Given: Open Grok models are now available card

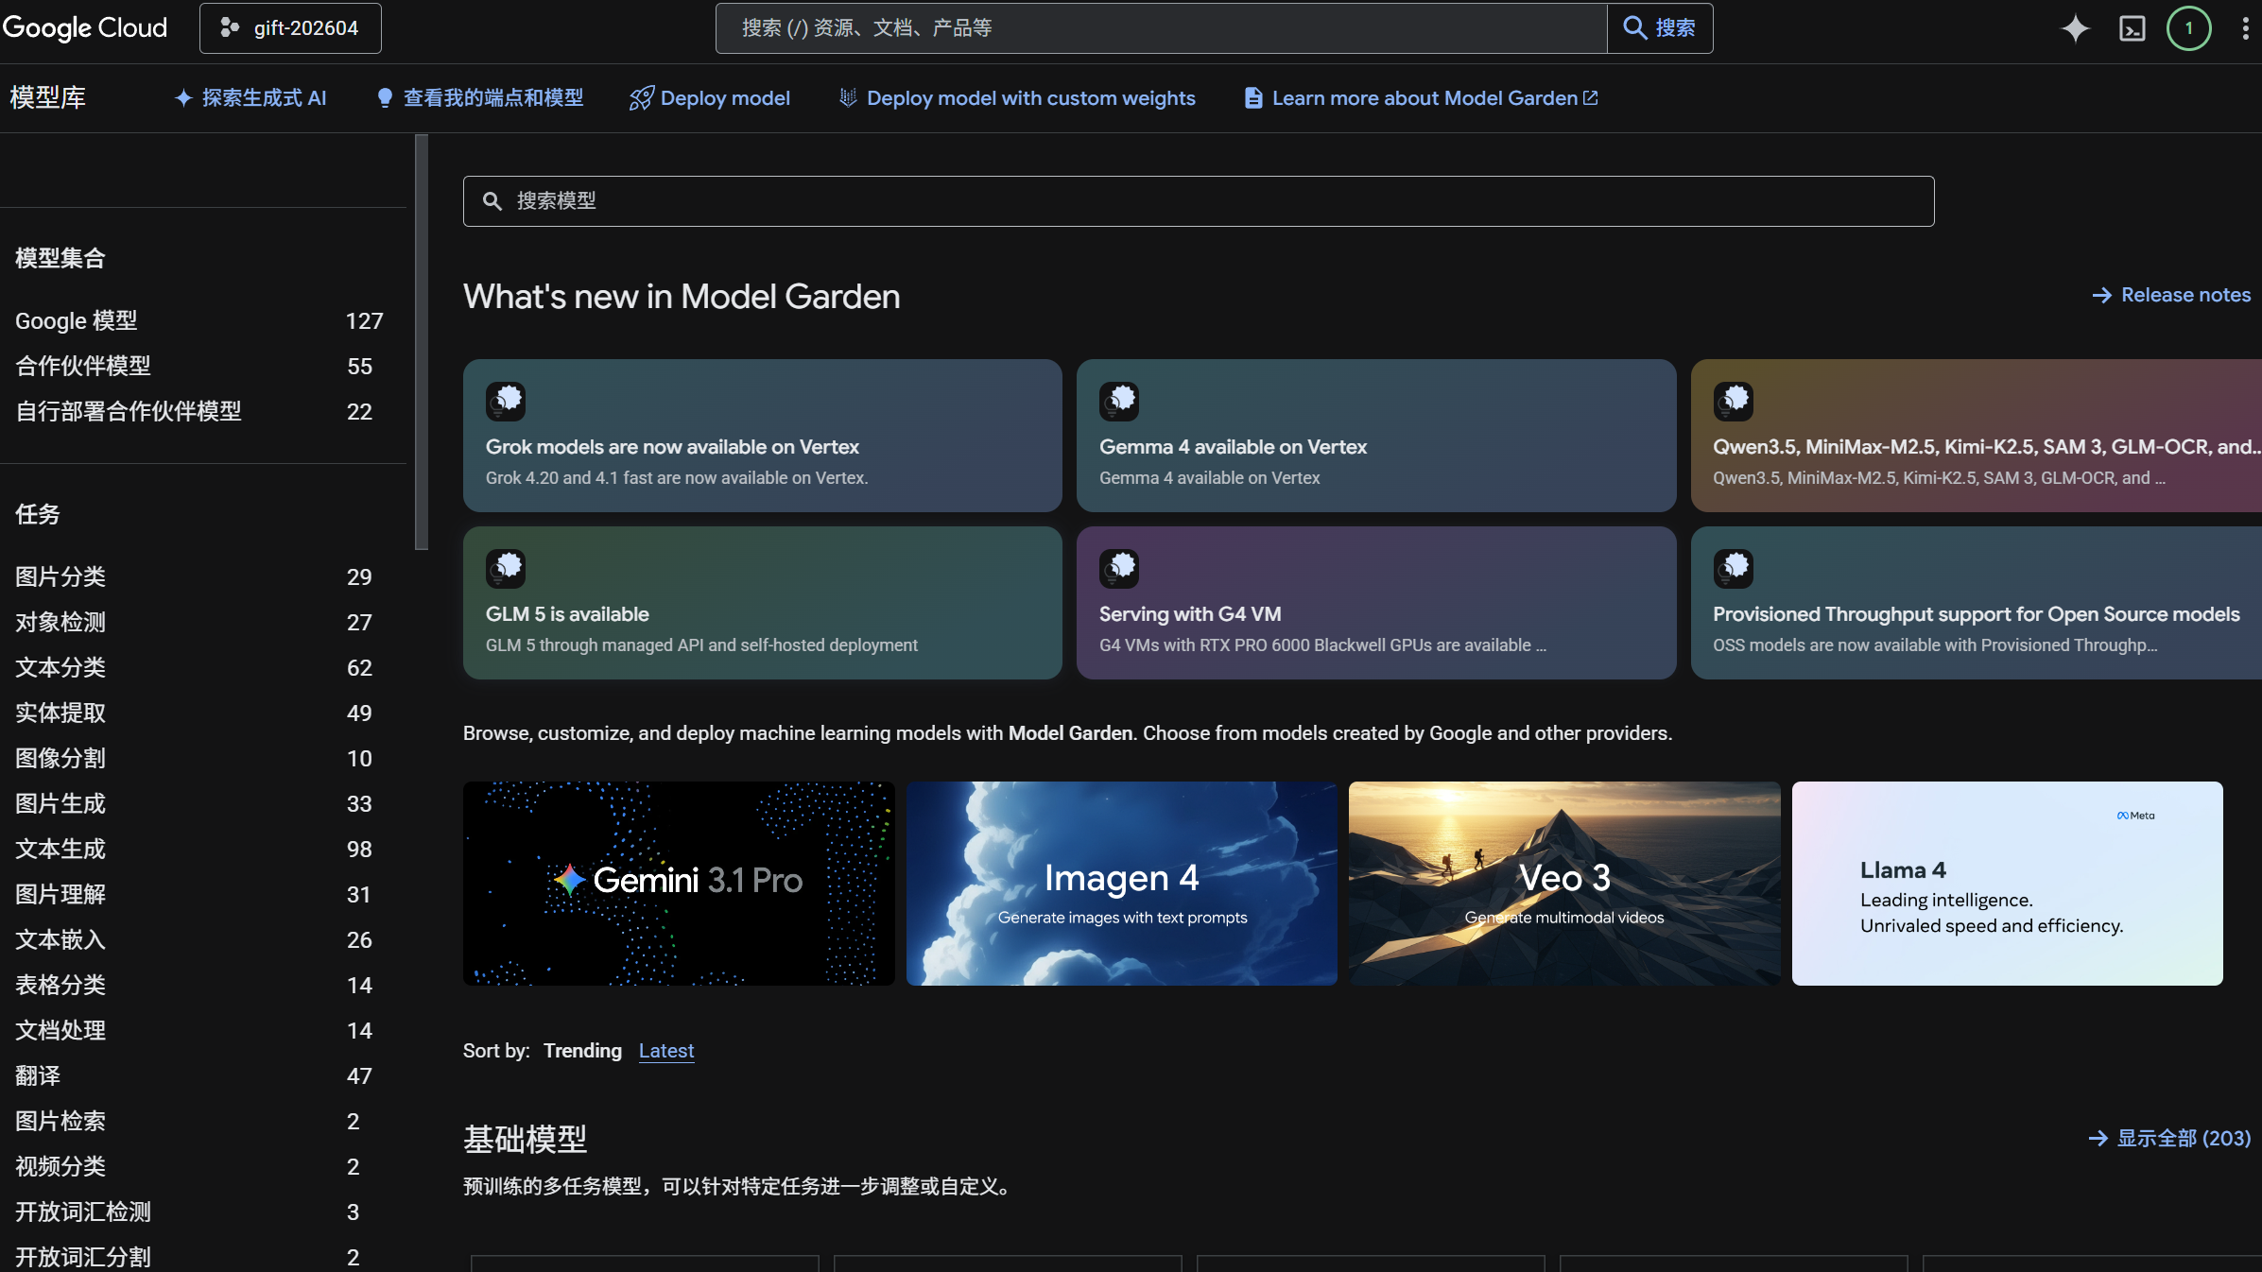Looking at the screenshot, I should pos(763,436).
